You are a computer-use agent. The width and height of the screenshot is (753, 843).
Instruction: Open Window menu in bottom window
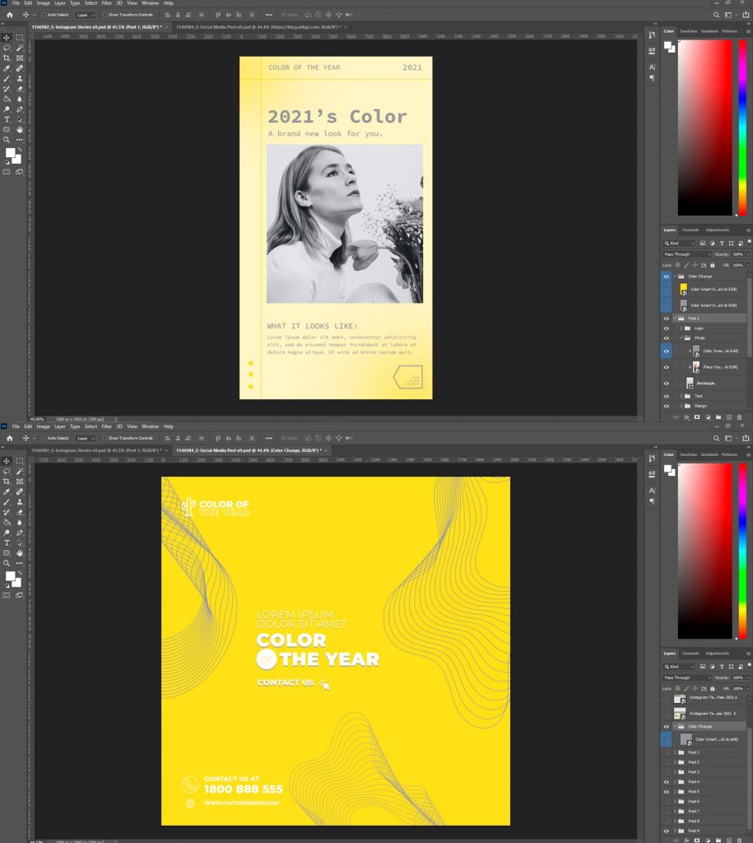[150, 426]
